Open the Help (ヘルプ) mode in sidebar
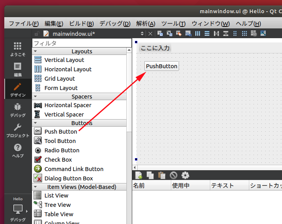The width and height of the screenshot is (282, 224). [18, 150]
